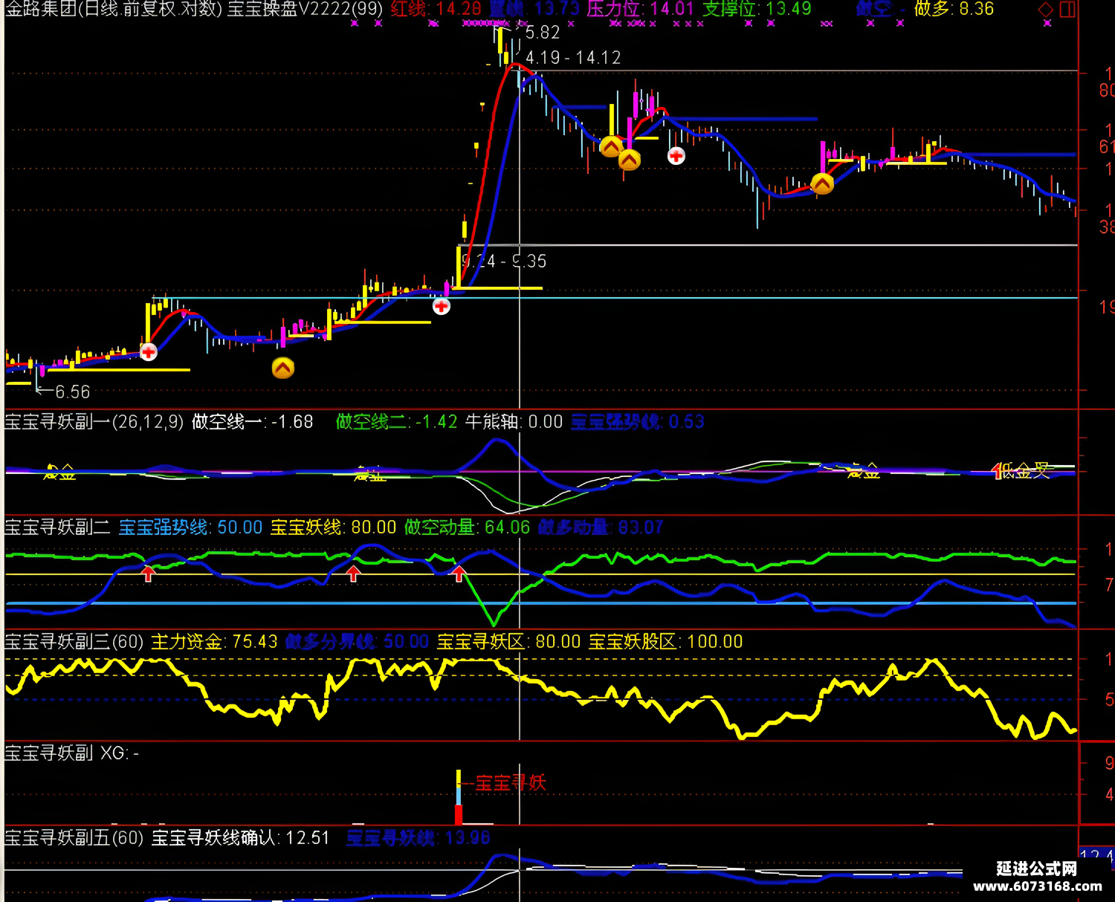Select the 宝宝寻妖副一(26,12,9) indicator title
The height and width of the screenshot is (902, 1115).
click(94, 422)
